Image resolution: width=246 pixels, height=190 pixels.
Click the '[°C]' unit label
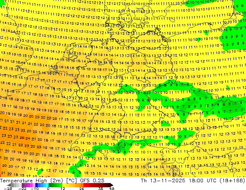click(71, 181)
